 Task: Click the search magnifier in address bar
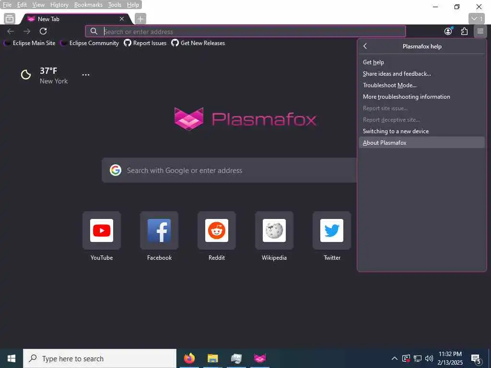[x=94, y=31]
